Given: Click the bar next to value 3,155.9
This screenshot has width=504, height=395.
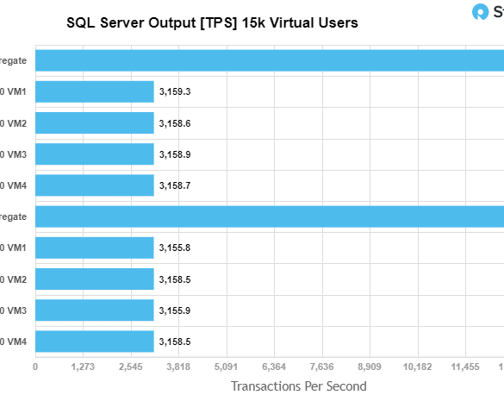Looking at the screenshot, I should tap(95, 310).
